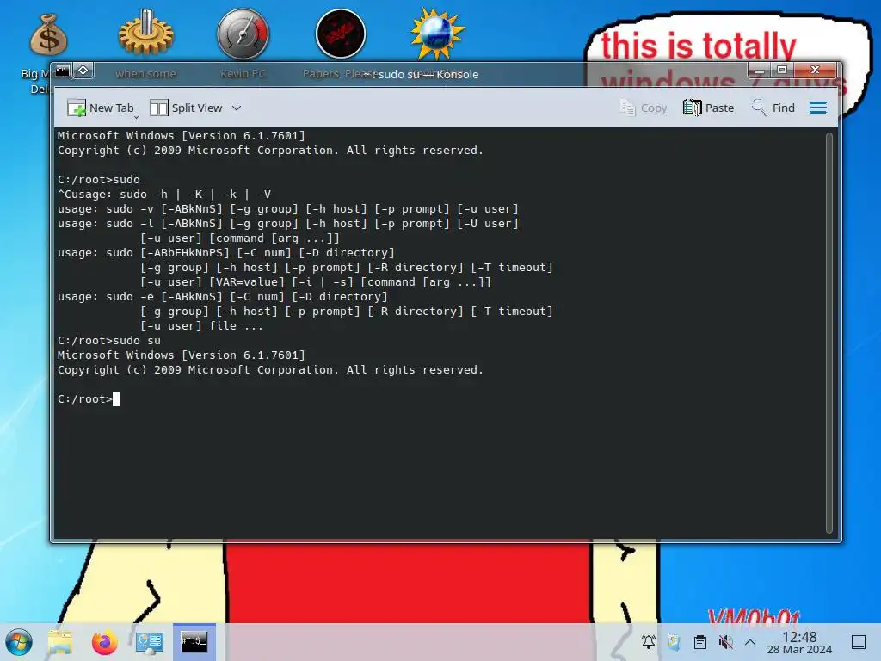This screenshot has width=881, height=661.
Task: Expand the Split View dropdown chevron
Action: point(237,108)
